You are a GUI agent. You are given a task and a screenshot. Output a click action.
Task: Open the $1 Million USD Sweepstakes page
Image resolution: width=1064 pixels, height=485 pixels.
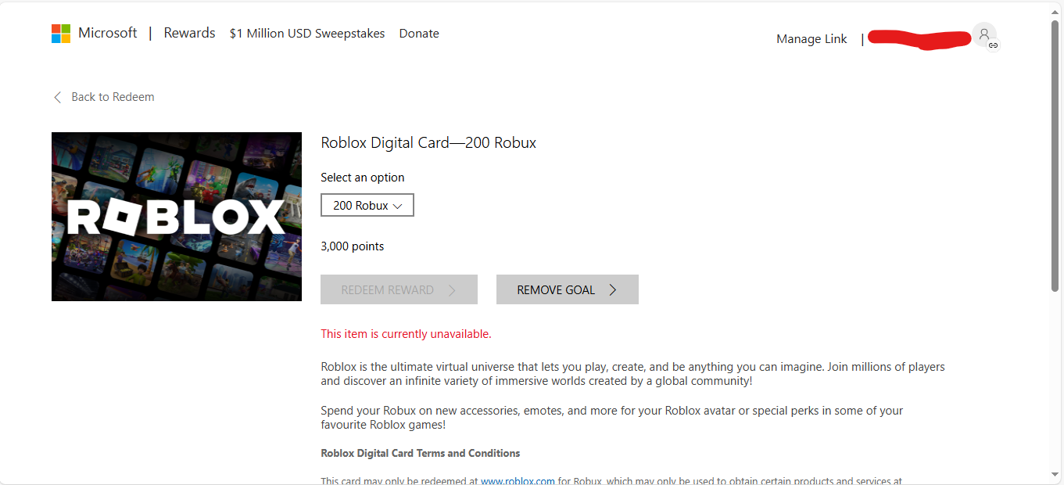coord(307,34)
